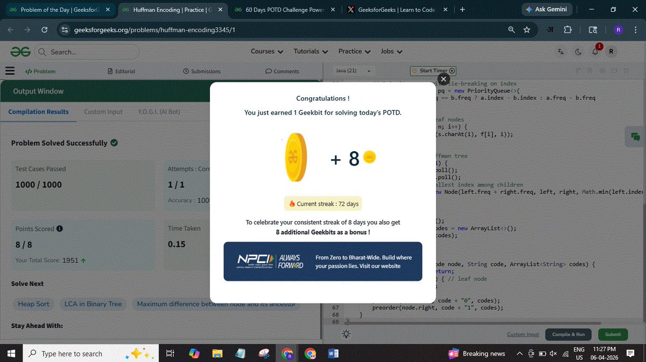Switch to the Problem tab
Image resolution: width=646 pixels, height=362 pixels.
(40, 71)
